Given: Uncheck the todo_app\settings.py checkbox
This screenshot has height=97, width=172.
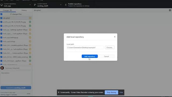Looking at the screenshot, I should [1, 37].
